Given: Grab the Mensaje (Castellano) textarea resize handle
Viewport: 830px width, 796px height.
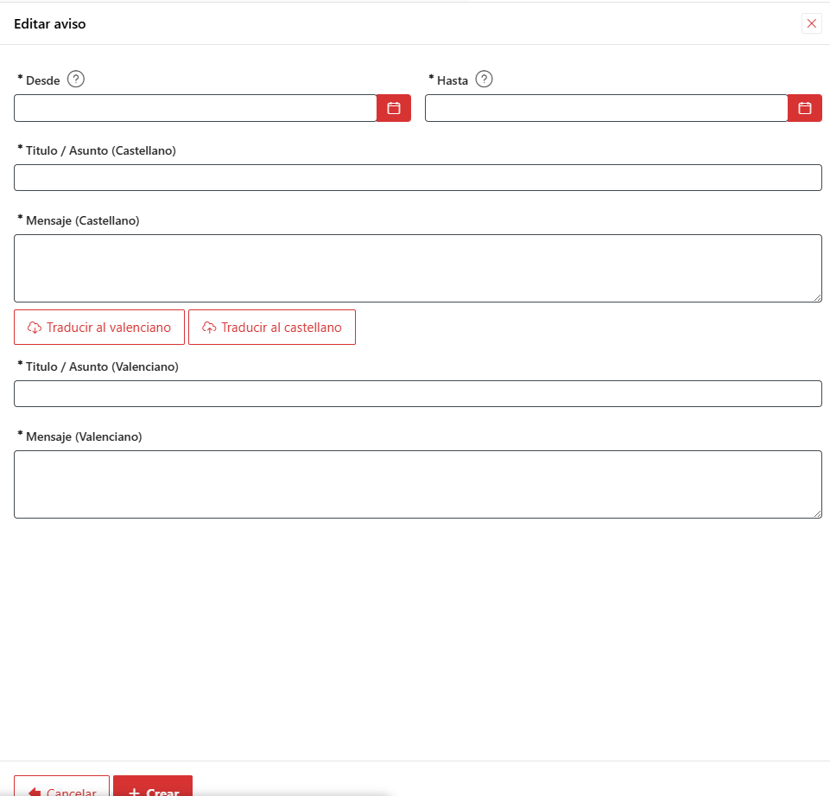Looking at the screenshot, I should (x=817, y=297).
